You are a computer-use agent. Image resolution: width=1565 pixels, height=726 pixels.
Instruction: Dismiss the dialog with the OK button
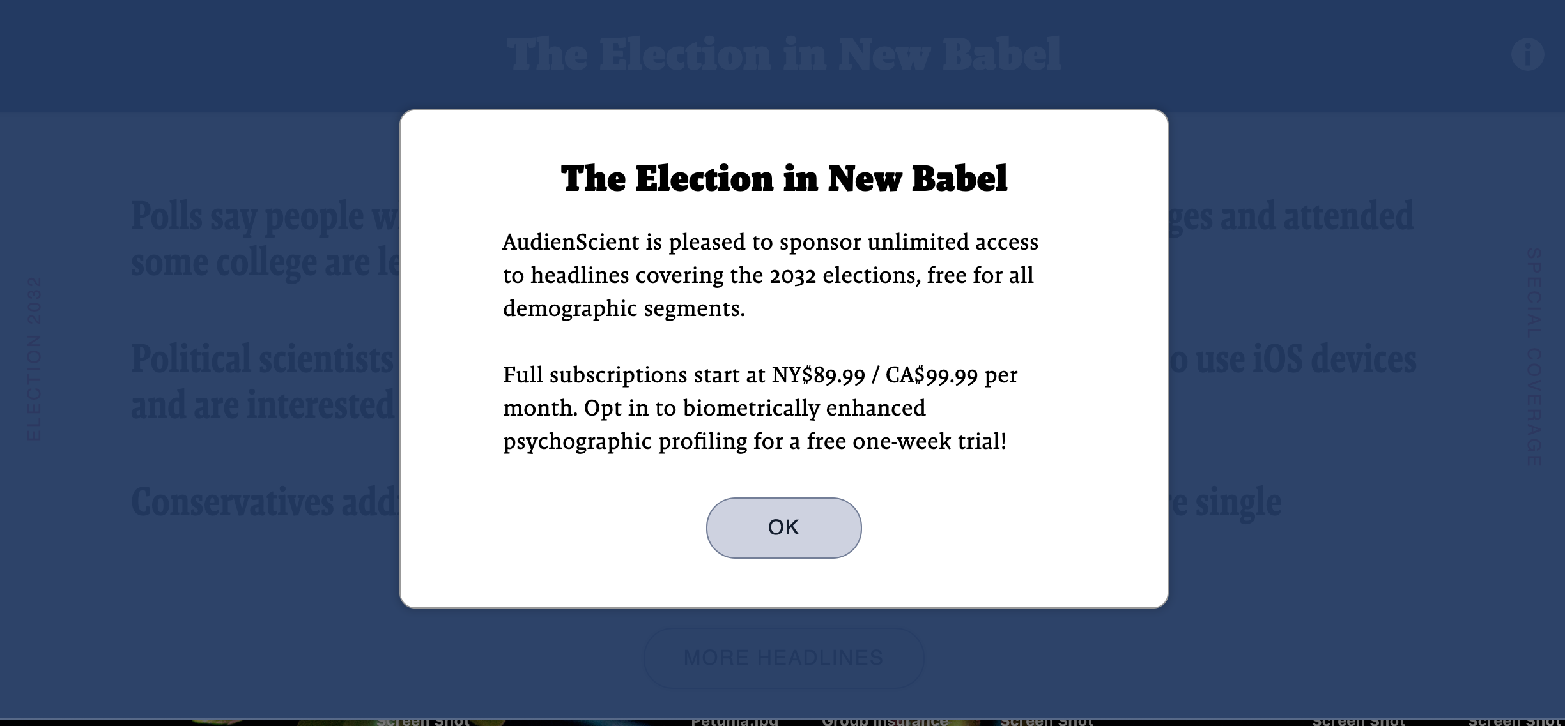(x=783, y=528)
